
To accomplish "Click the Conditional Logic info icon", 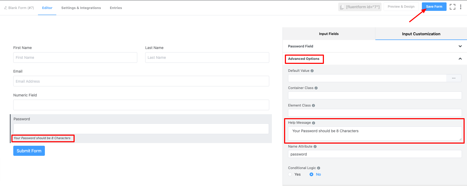I will pos(319,168).
